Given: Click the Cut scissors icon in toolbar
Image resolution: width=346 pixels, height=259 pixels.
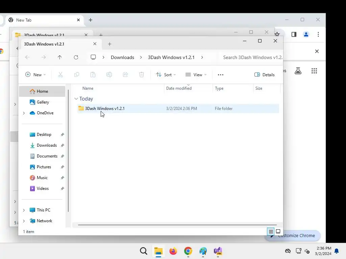Looking at the screenshot, I should [60, 75].
